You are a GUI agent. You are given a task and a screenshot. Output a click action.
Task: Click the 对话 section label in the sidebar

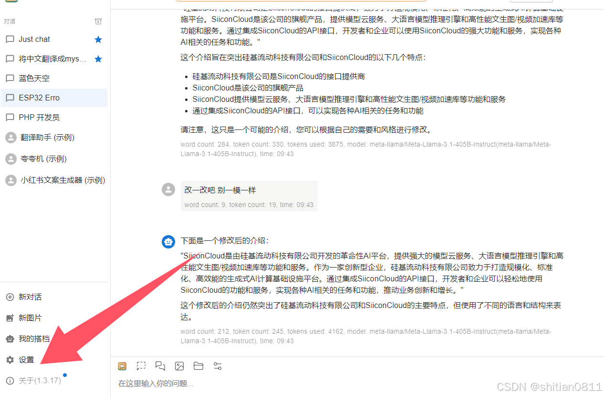pos(10,21)
